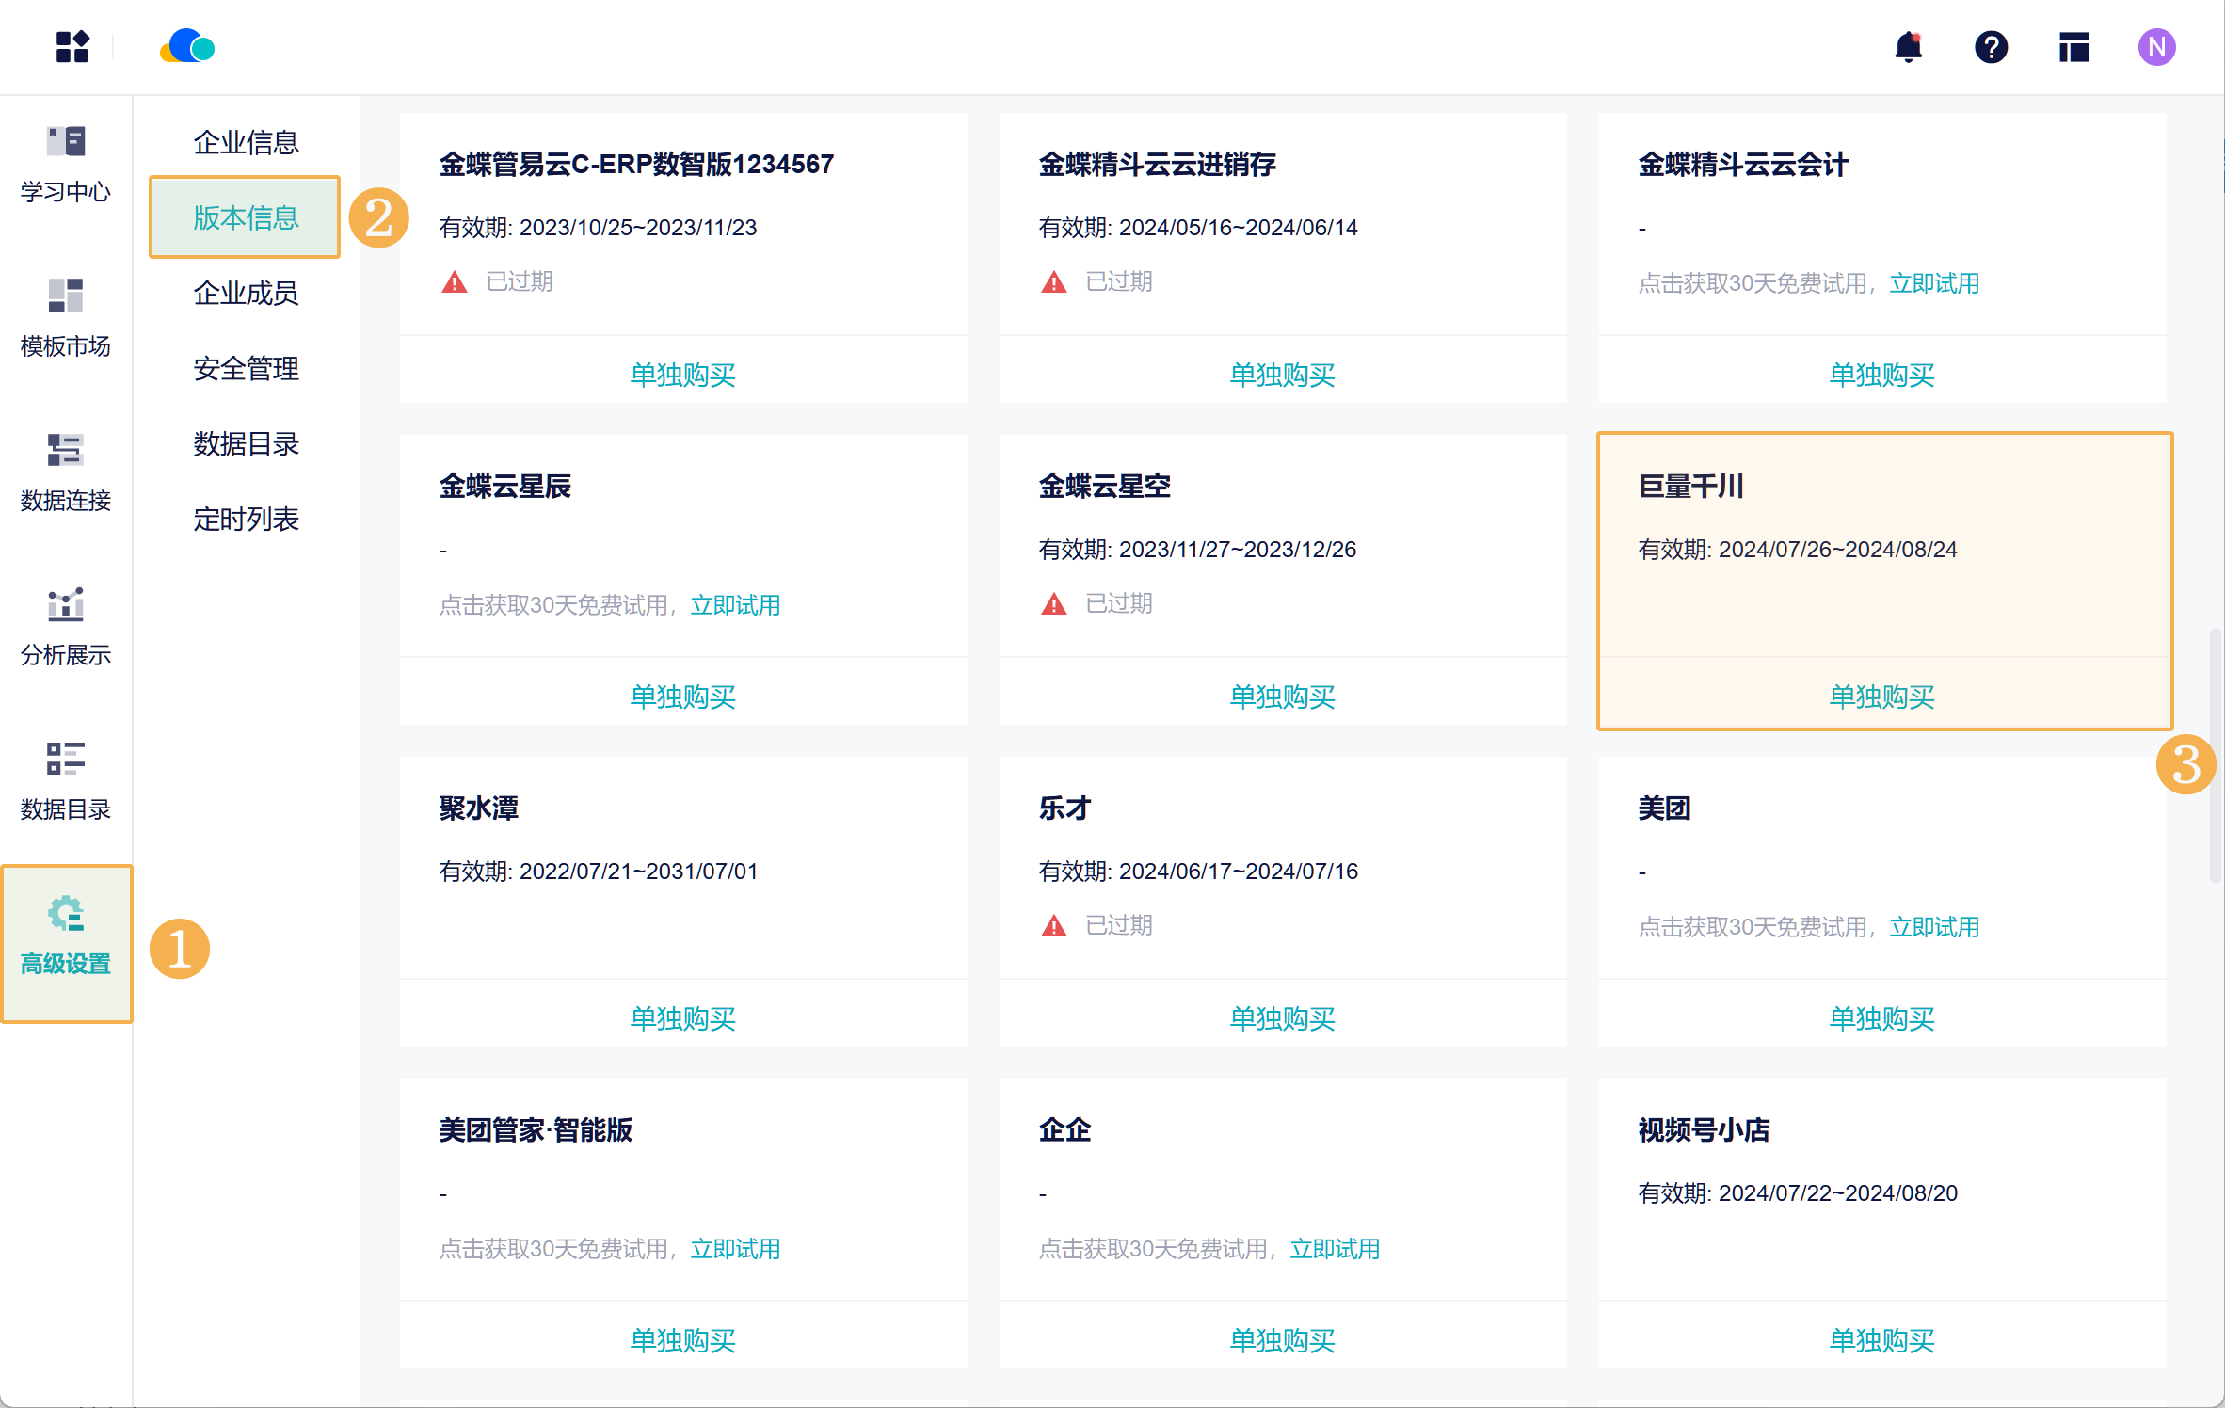Click 立即试用 link on 美团 card
This screenshot has height=1408, width=2225.
tap(1934, 927)
